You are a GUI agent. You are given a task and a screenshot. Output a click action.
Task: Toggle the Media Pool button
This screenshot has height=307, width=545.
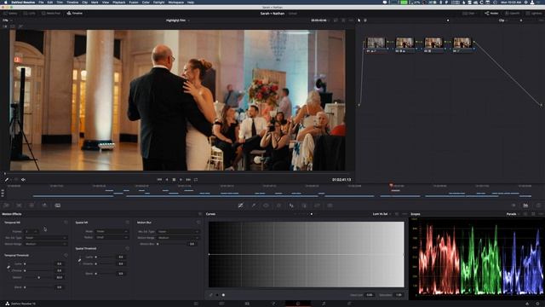(51, 14)
